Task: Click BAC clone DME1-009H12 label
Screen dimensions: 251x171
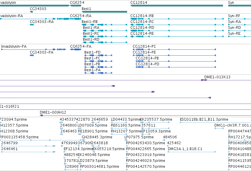Action: (x=53, y=112)
